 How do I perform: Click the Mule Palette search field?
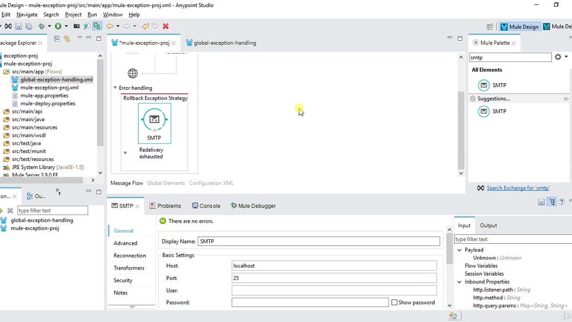point(510,58)
